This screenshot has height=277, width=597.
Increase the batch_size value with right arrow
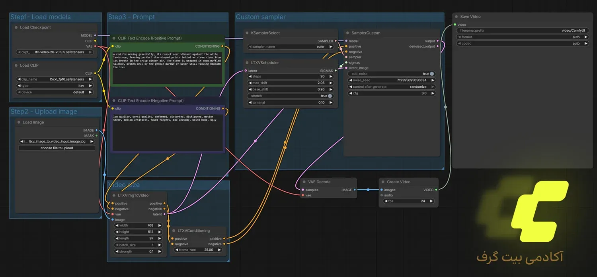160,245
